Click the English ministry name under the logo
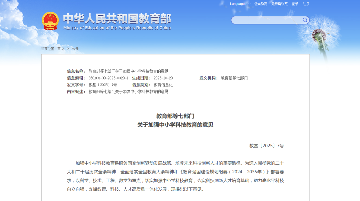The width and height of the screenshot is (360, 201). tap(117, 27)
